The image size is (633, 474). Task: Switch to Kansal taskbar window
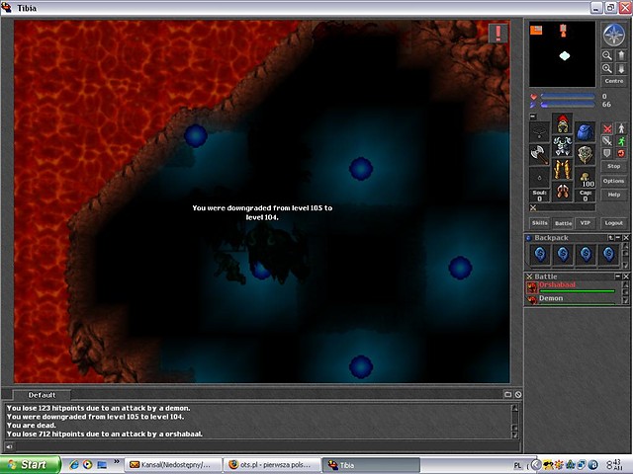pyautogui.click(x=172, y=465)
